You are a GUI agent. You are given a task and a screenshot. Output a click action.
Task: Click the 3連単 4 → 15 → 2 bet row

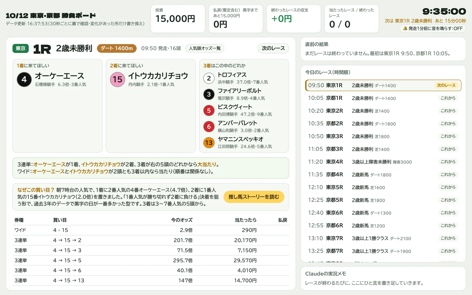point(151,240)
